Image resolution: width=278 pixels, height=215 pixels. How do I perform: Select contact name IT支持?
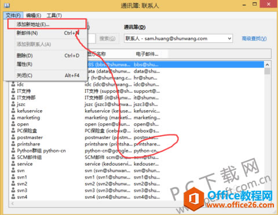pyautogui.click(x=24, y=91)
